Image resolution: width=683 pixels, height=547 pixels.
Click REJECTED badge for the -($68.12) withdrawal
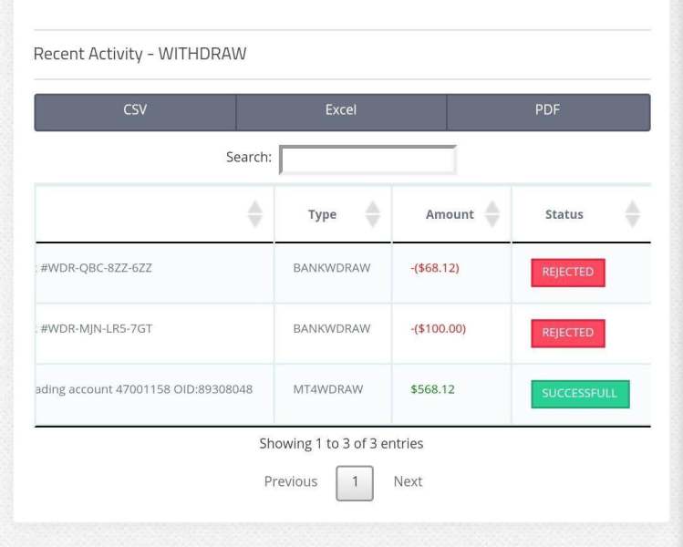click(x=567, y=272)
